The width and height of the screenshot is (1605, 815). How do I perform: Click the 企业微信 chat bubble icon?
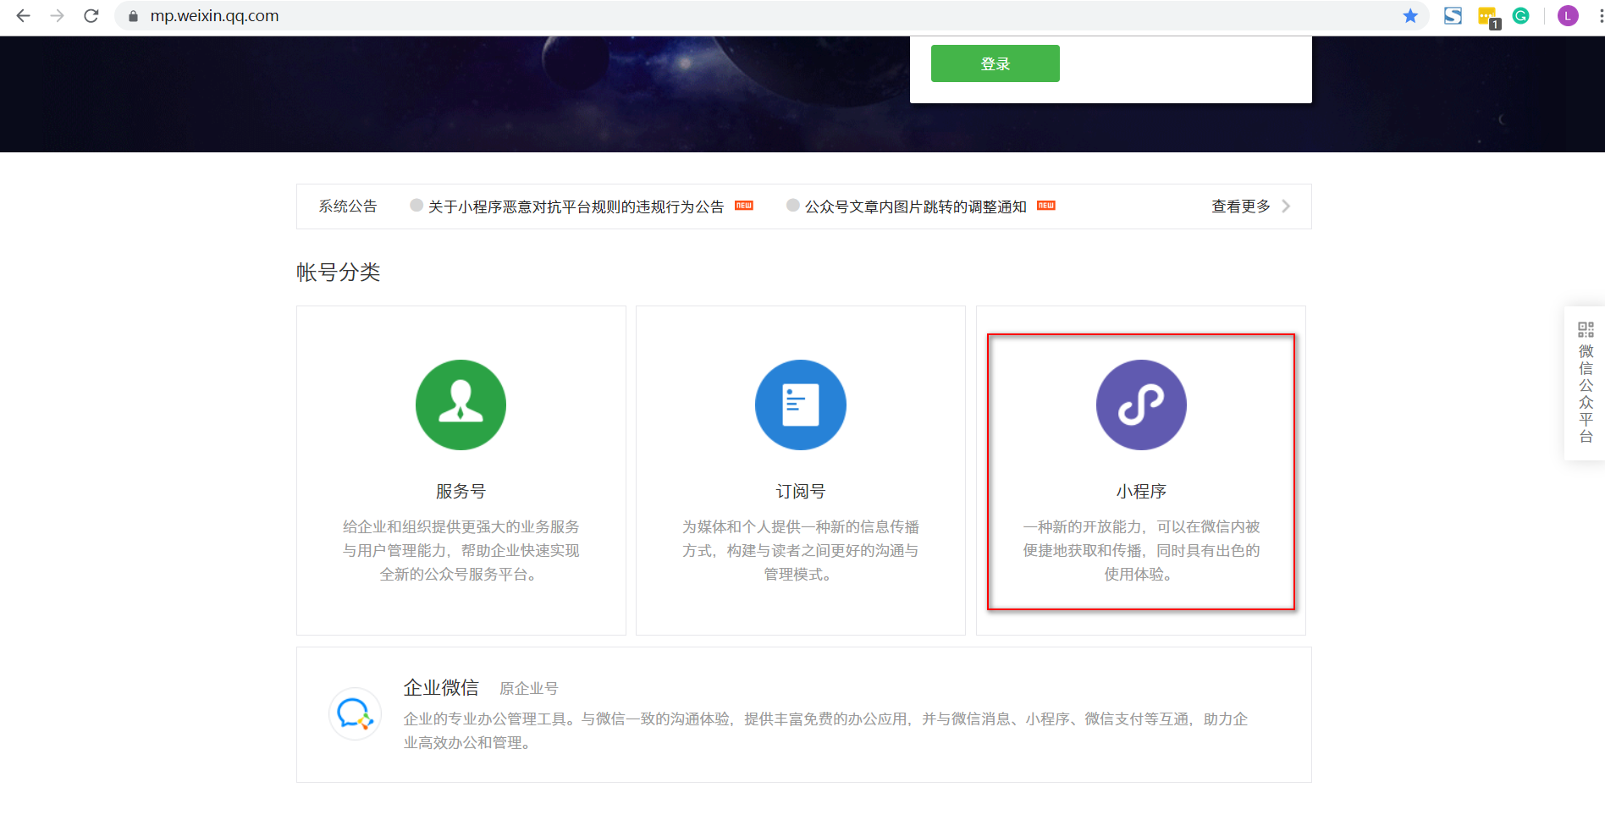coord(355,713)
